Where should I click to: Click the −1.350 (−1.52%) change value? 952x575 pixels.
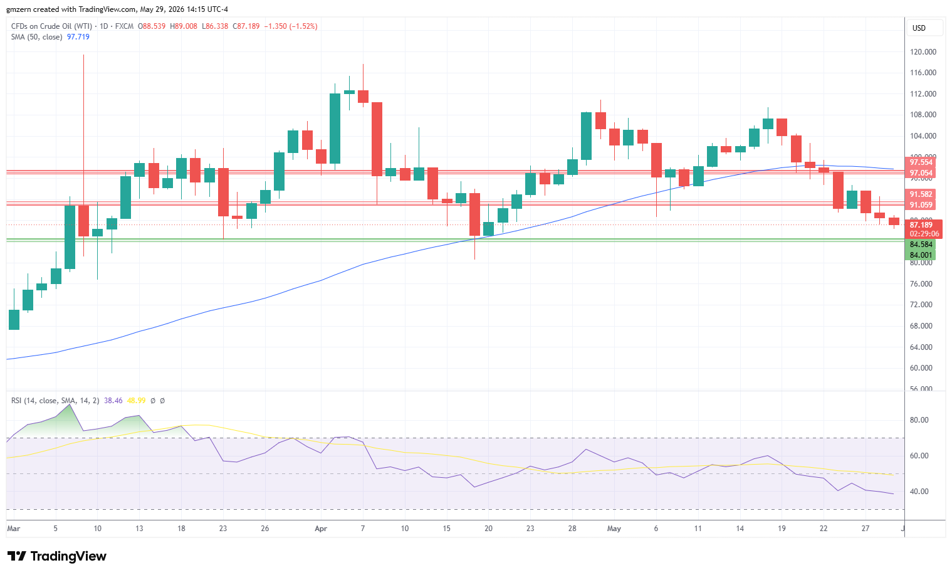(291, 26)
